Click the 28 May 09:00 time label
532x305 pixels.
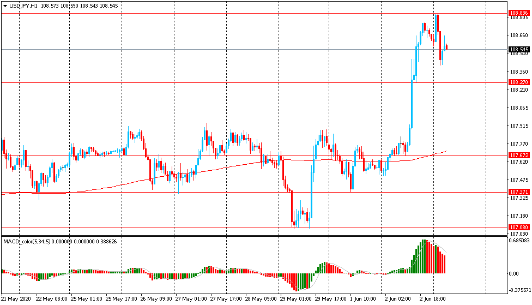pyautogui.click(x=261, y=299)
